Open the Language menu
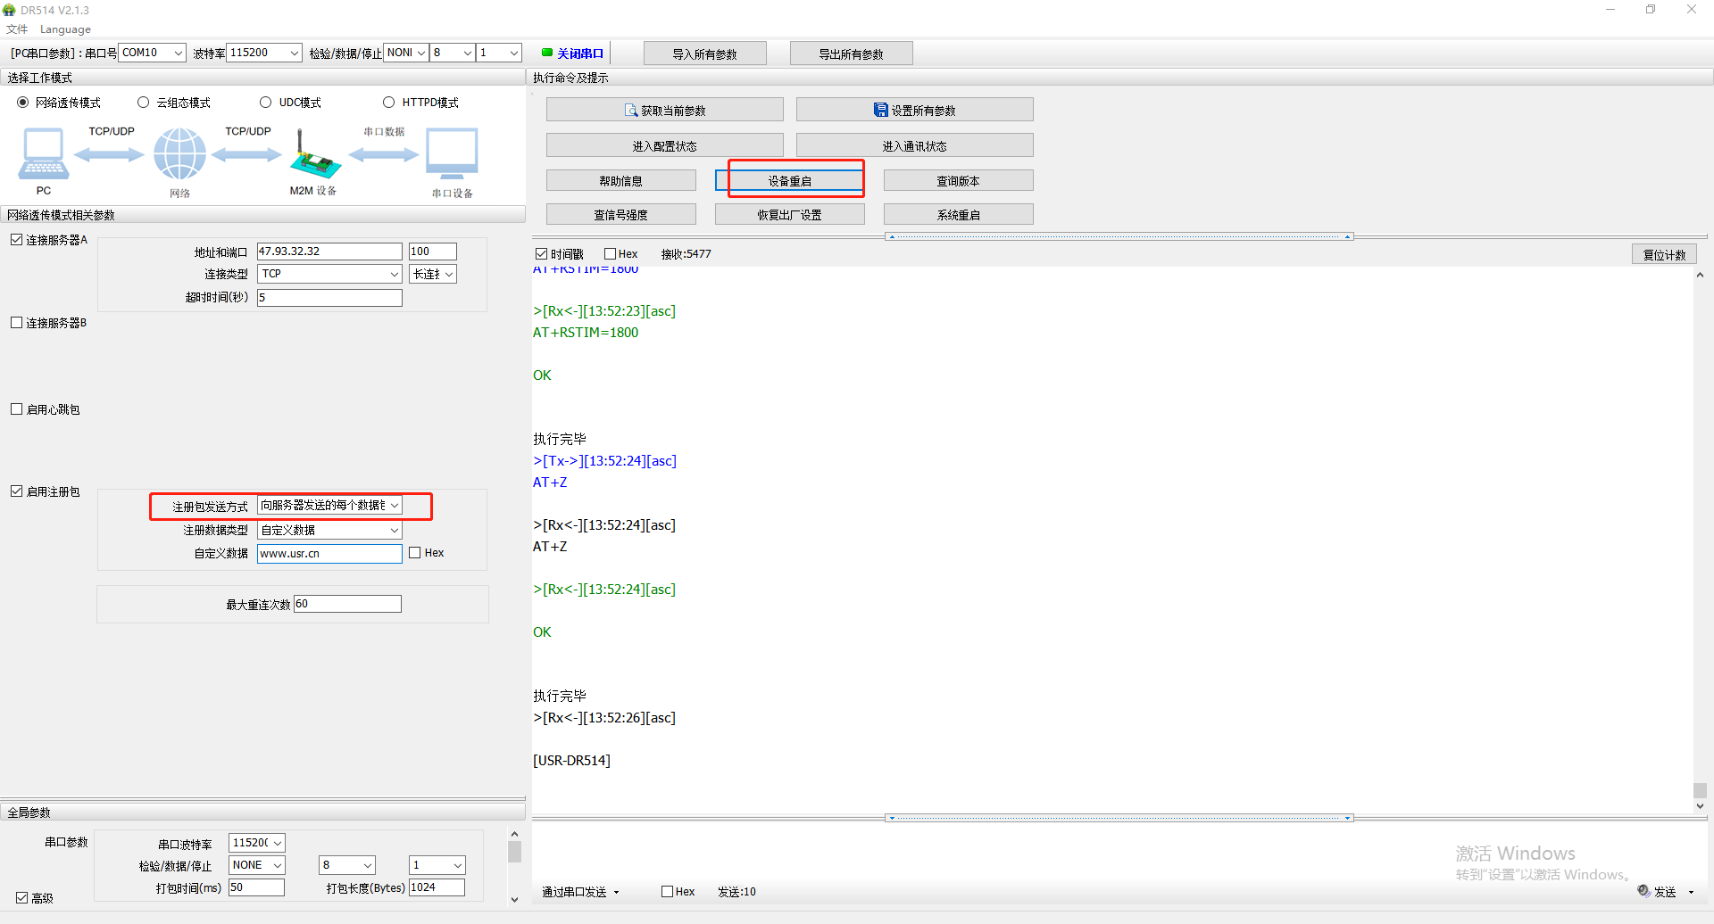Image resolution: width=1714 pixels, height=924 pixels. (x=65, y=29)
